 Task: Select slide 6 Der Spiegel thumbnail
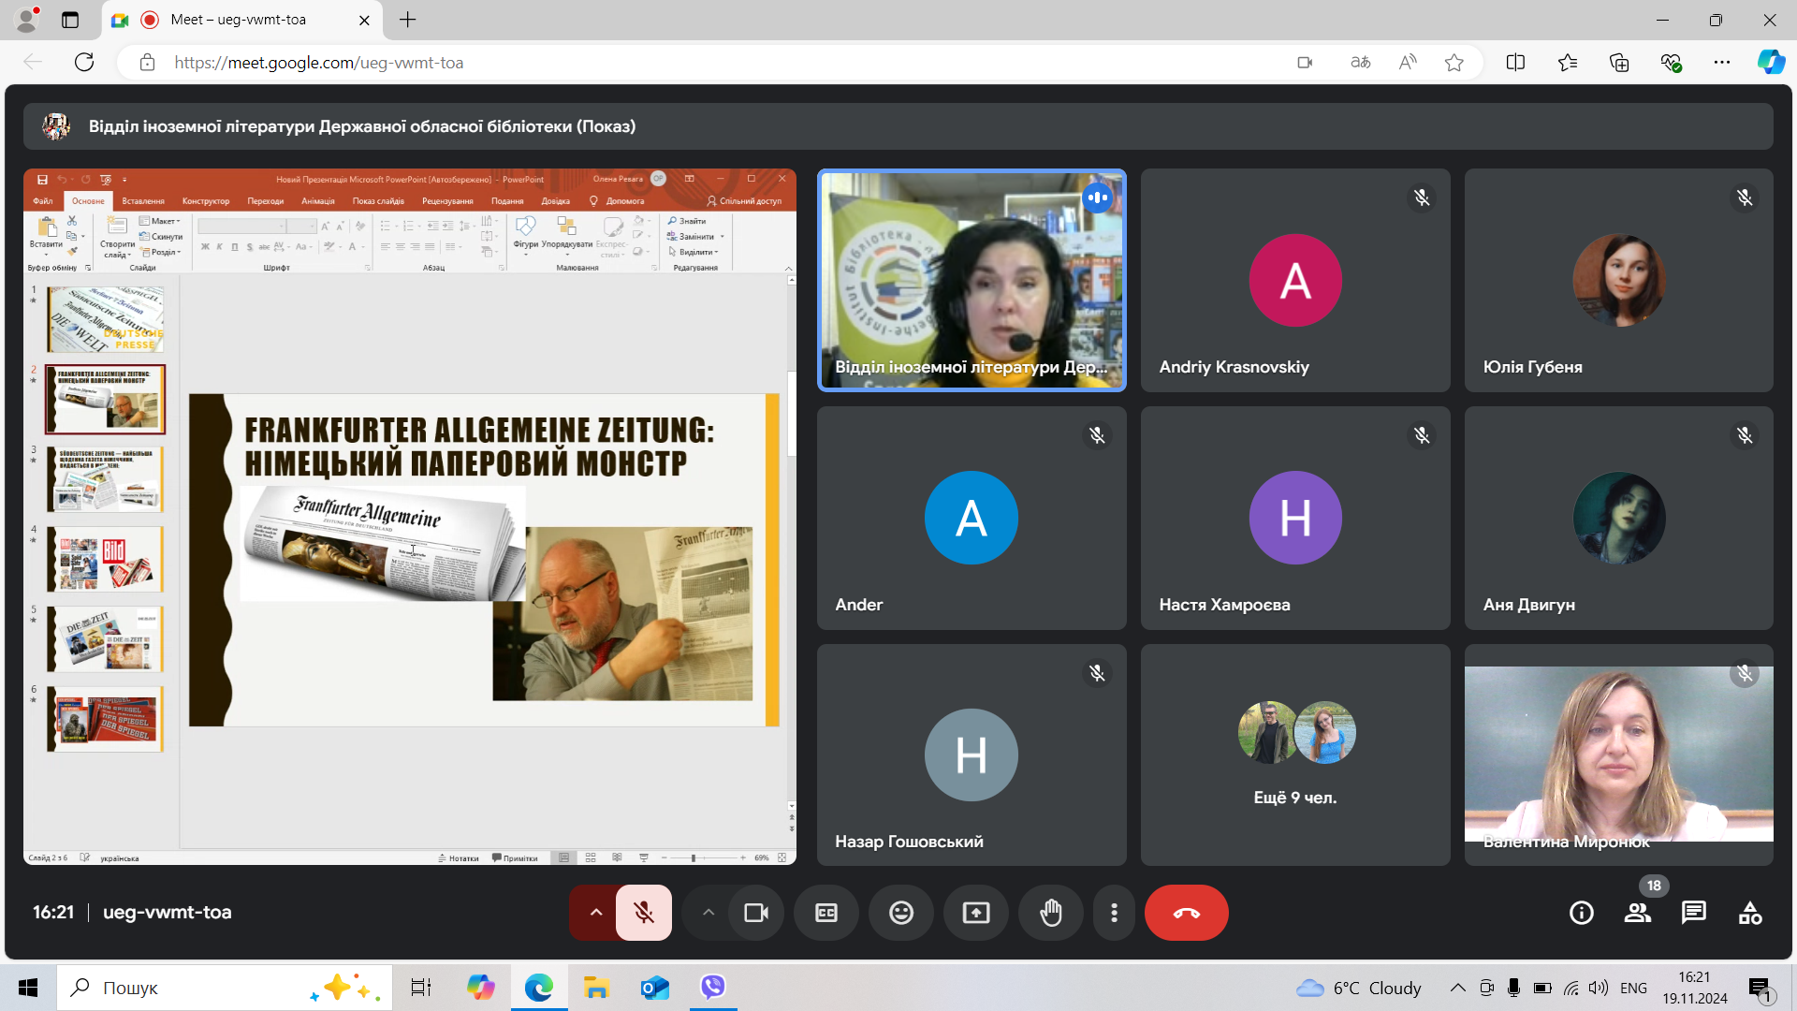[x=106, y=719]
